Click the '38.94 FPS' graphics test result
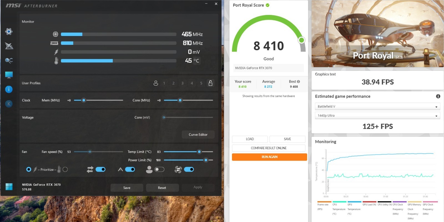 377,82
